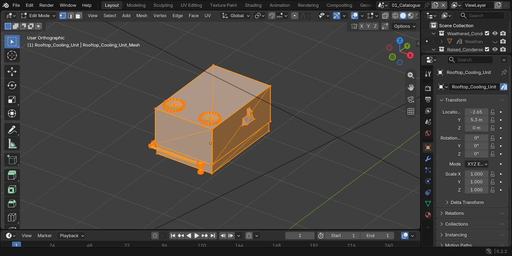This screenshot has width=512, height=256.
Task: Open rotation Mode XYZ Euler dropdown
Action: [x=477, y=164]
